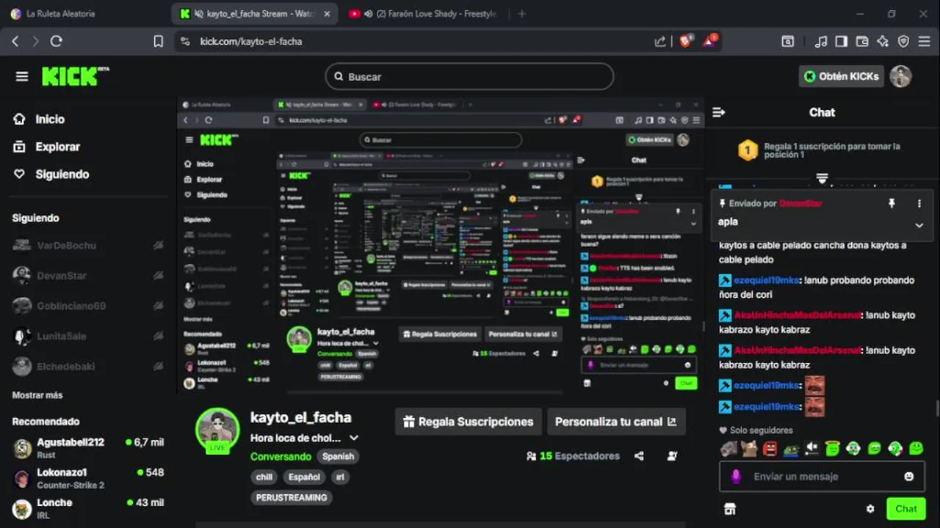Open the Conversando category link
This screenshot has width=940, height=528.
281,456
